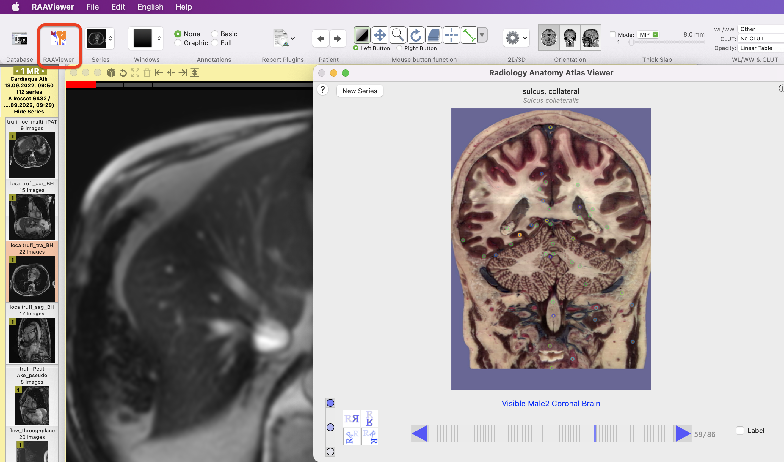Switch to sagittal orientation
Image resolution: width=784 pixels, height=462 pixels.
pyautogui.click(x=590, y=38)
